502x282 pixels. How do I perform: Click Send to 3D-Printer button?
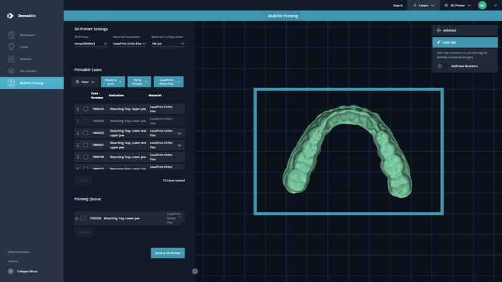tap(168, 253)
